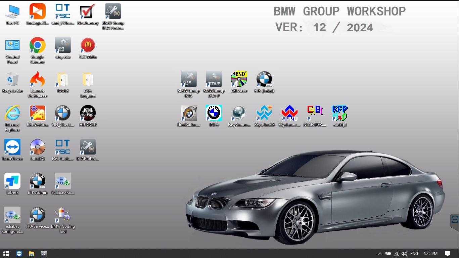Open File Explorer from the taskbar

(x=32, y=253)
